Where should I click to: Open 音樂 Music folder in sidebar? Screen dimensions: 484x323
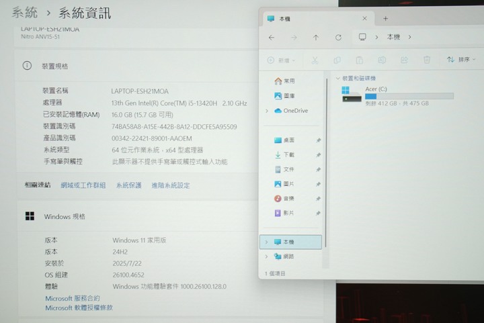(x=284, y=199)
